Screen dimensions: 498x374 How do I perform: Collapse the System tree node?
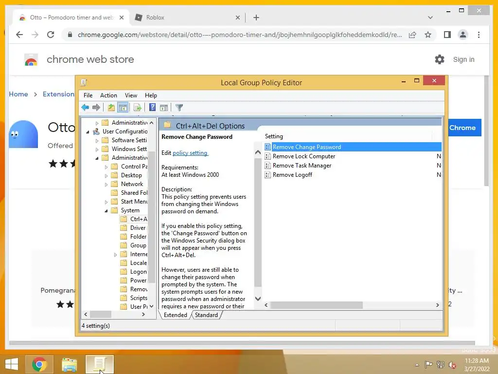point(106,210)
